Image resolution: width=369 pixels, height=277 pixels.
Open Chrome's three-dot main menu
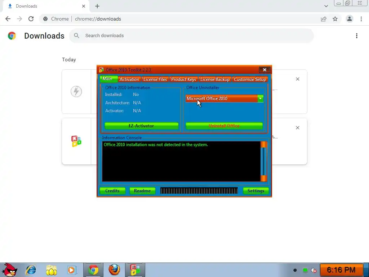(x=361, y=19)
